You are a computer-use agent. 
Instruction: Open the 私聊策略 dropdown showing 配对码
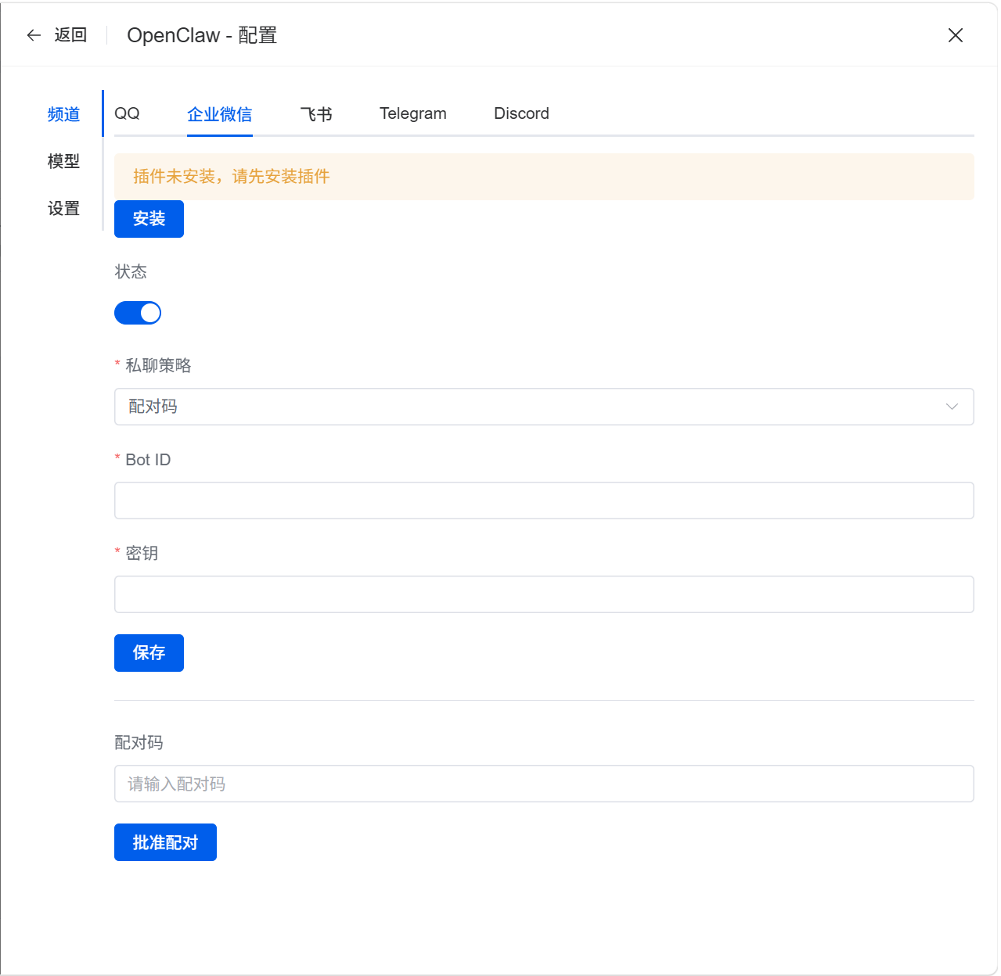[532, 407]
